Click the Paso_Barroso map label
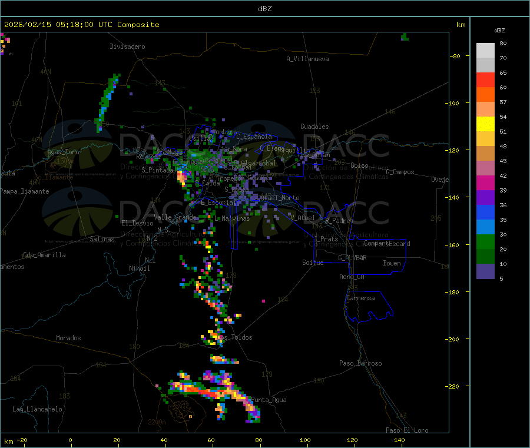 (360, 363)
